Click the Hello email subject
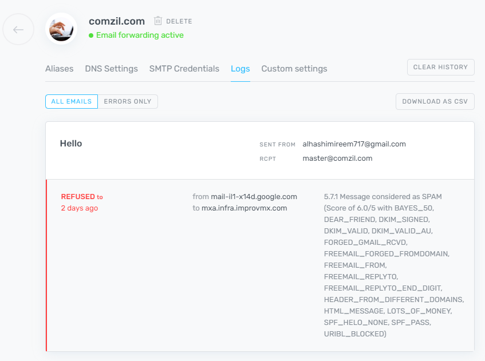This screenshot has height=361, width=485. [x=71, y=144]
